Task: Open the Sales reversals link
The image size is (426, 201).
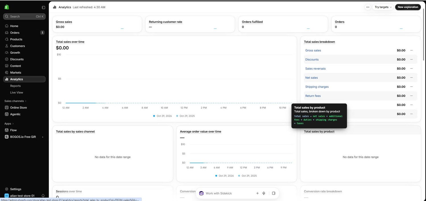Action: tap(315, 69)
